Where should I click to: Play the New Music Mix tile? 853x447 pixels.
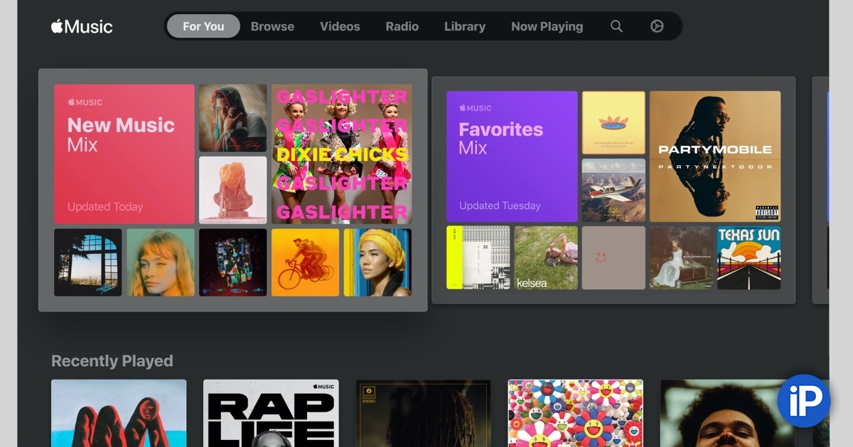point(124,154)
